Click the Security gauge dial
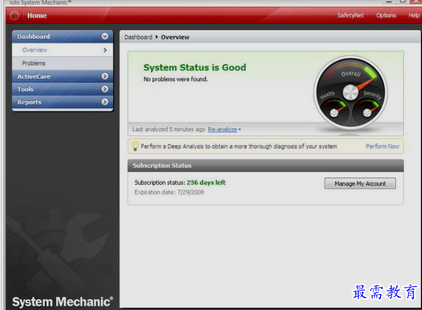422x310 pixels. [367, 113]
